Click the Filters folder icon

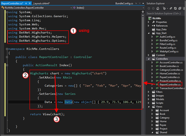[x=153, y=92]
